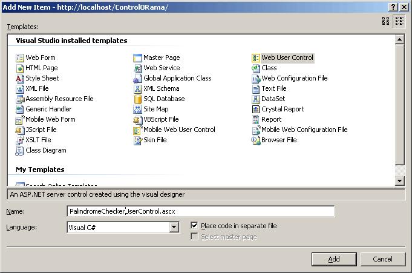
Task: Click the "Class Diagram" template label
Action: [x=46, y=151]
